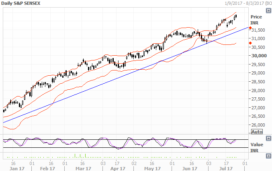
Task: Click the 31,000 price axis label
Action: coord(258,38)
